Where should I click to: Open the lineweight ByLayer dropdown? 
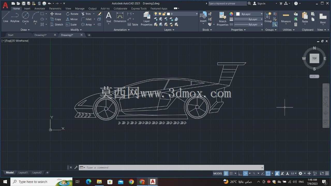[x=261, y=19]
